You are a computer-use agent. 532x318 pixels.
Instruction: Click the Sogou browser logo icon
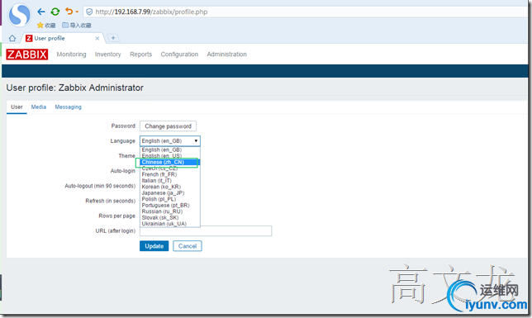pyautogui.click(x=19, y=15)
